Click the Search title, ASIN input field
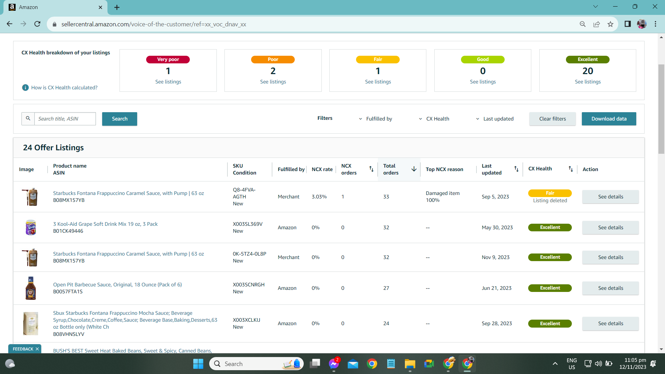Screen dimensions: 665x374 (x=65, y=119)
